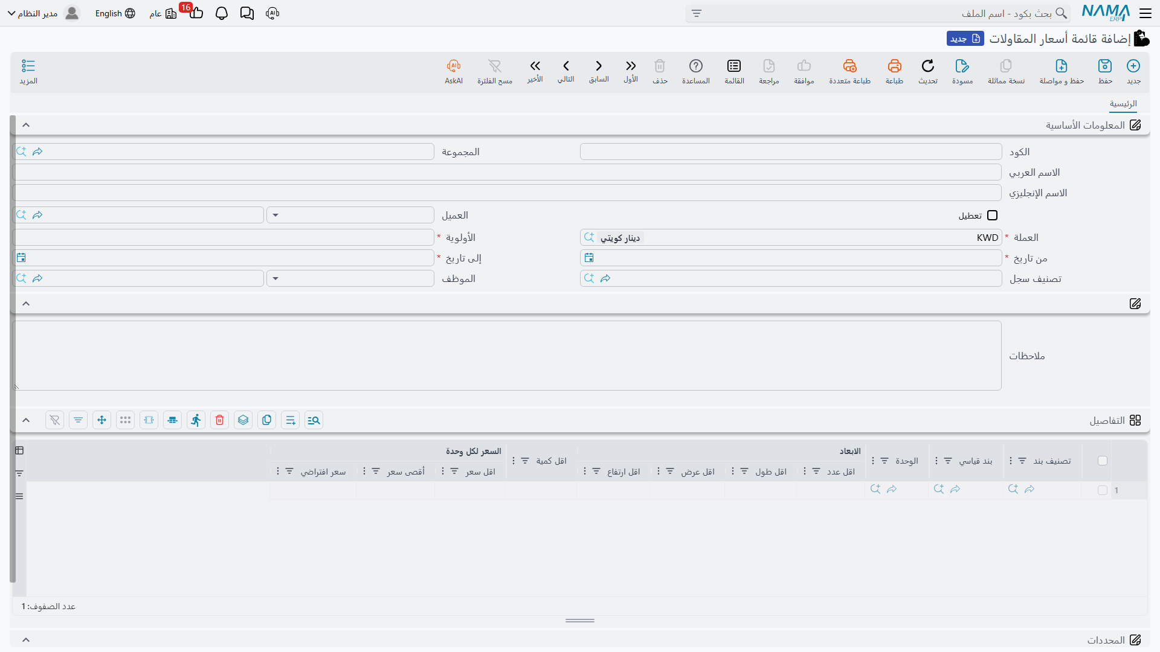Screen dimensions: 1160x652
Task: Click the layers icon in details toolbar
Action: pyautogui.click(x=243, y=420)
